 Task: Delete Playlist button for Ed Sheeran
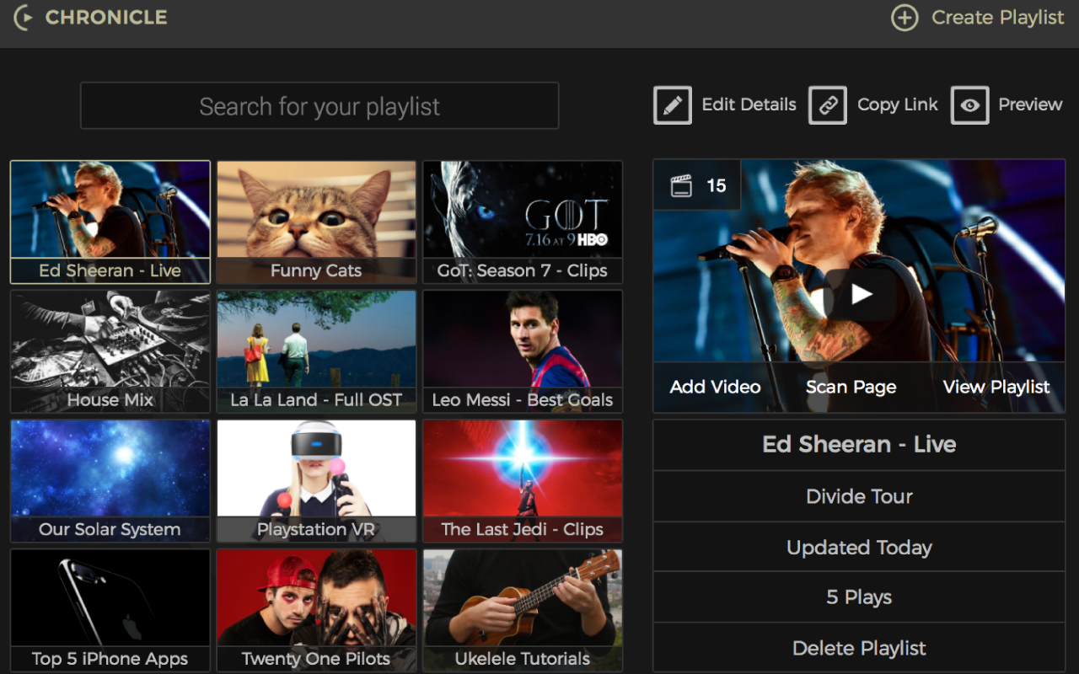(x=859, y=648)
